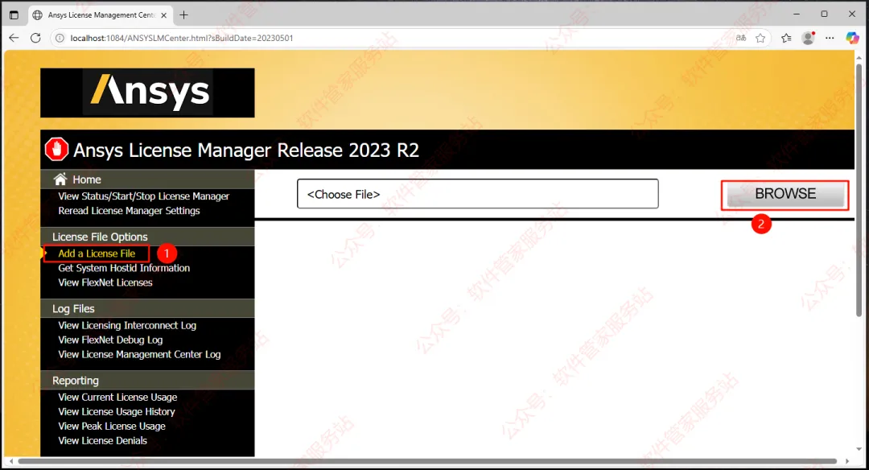Click the vertical scrollbar thumb
Image resolution: width=869 pixels, height=470 pixels.
[x=859, y=190]
